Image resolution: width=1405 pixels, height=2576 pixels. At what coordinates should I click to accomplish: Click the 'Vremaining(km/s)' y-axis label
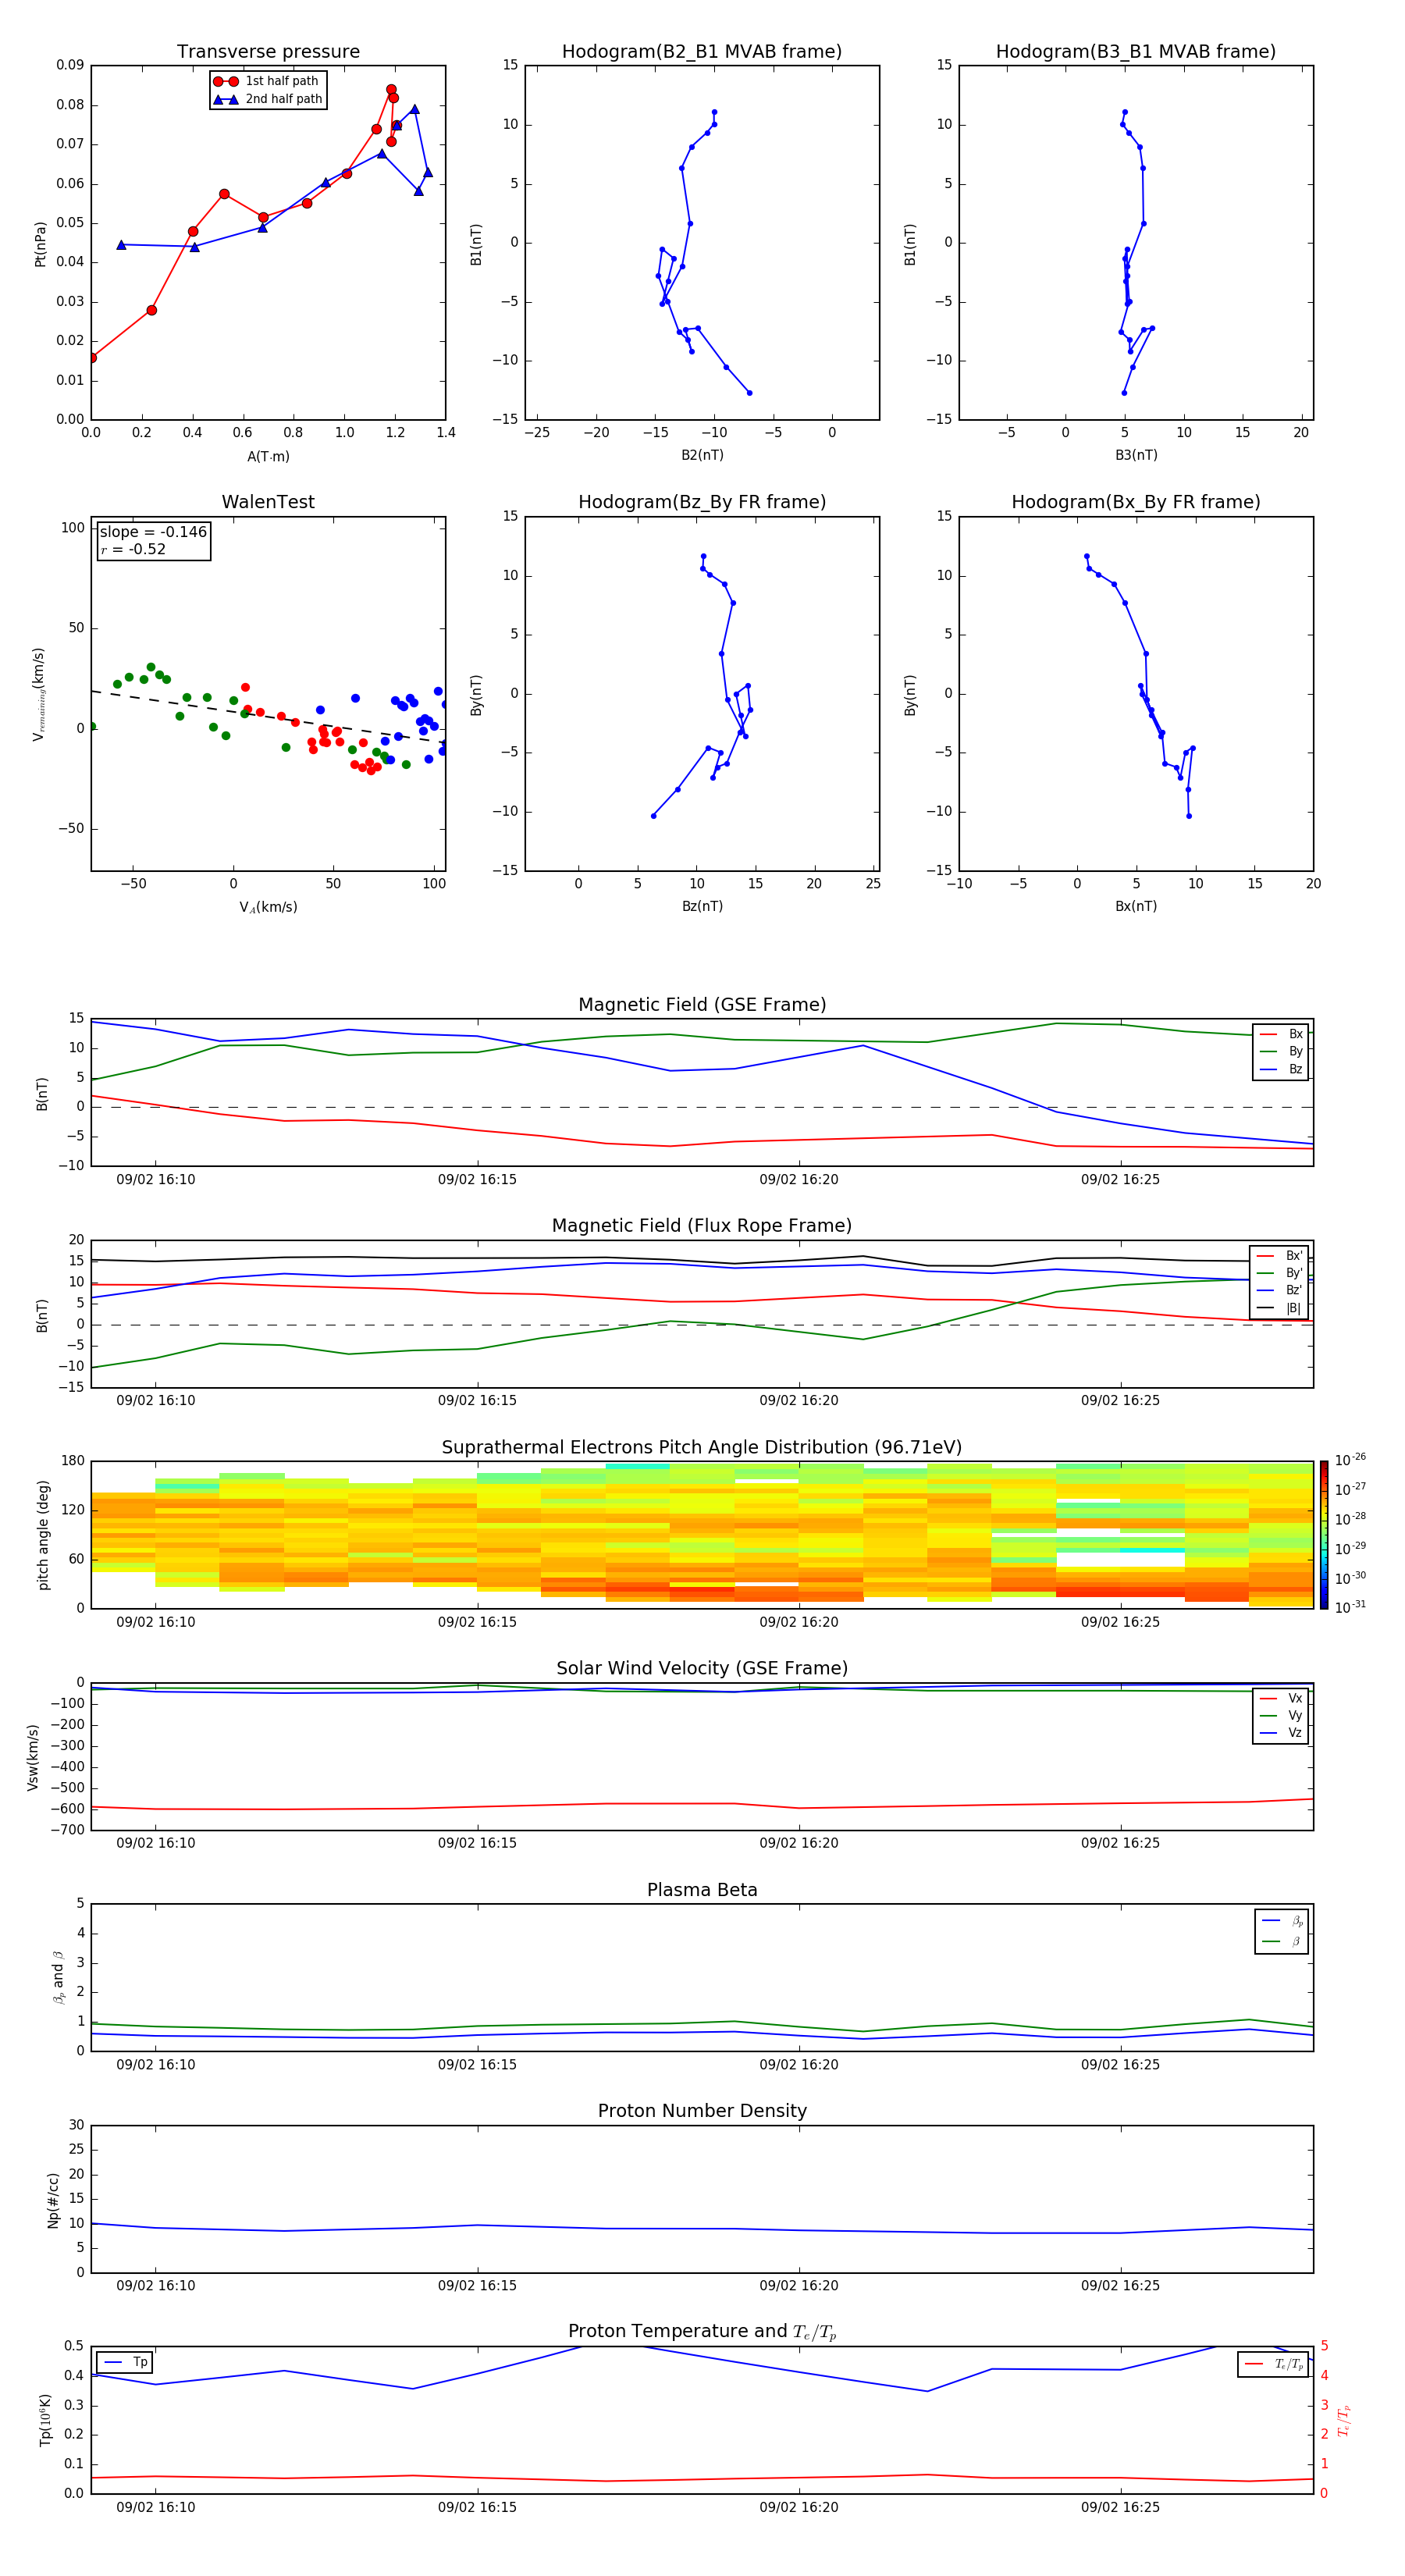pos(38,694)
